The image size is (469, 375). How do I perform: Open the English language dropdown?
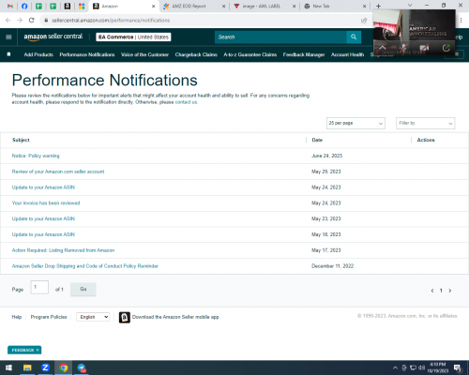coord(93,317)
